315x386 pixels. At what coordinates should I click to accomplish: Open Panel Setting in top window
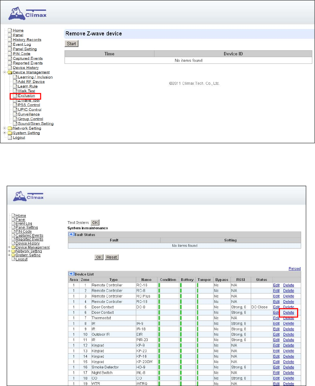tap(25, 49)
